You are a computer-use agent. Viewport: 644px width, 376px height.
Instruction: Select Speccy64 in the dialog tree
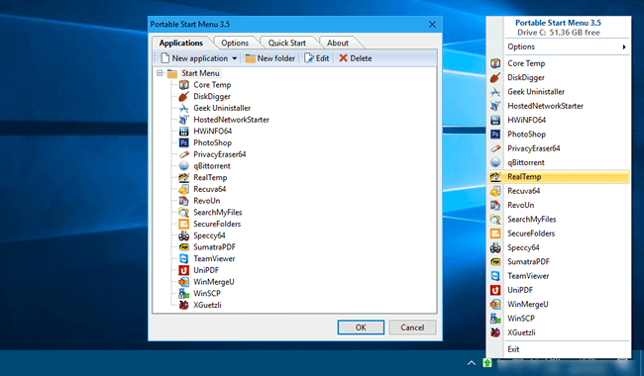click(209, 235)
